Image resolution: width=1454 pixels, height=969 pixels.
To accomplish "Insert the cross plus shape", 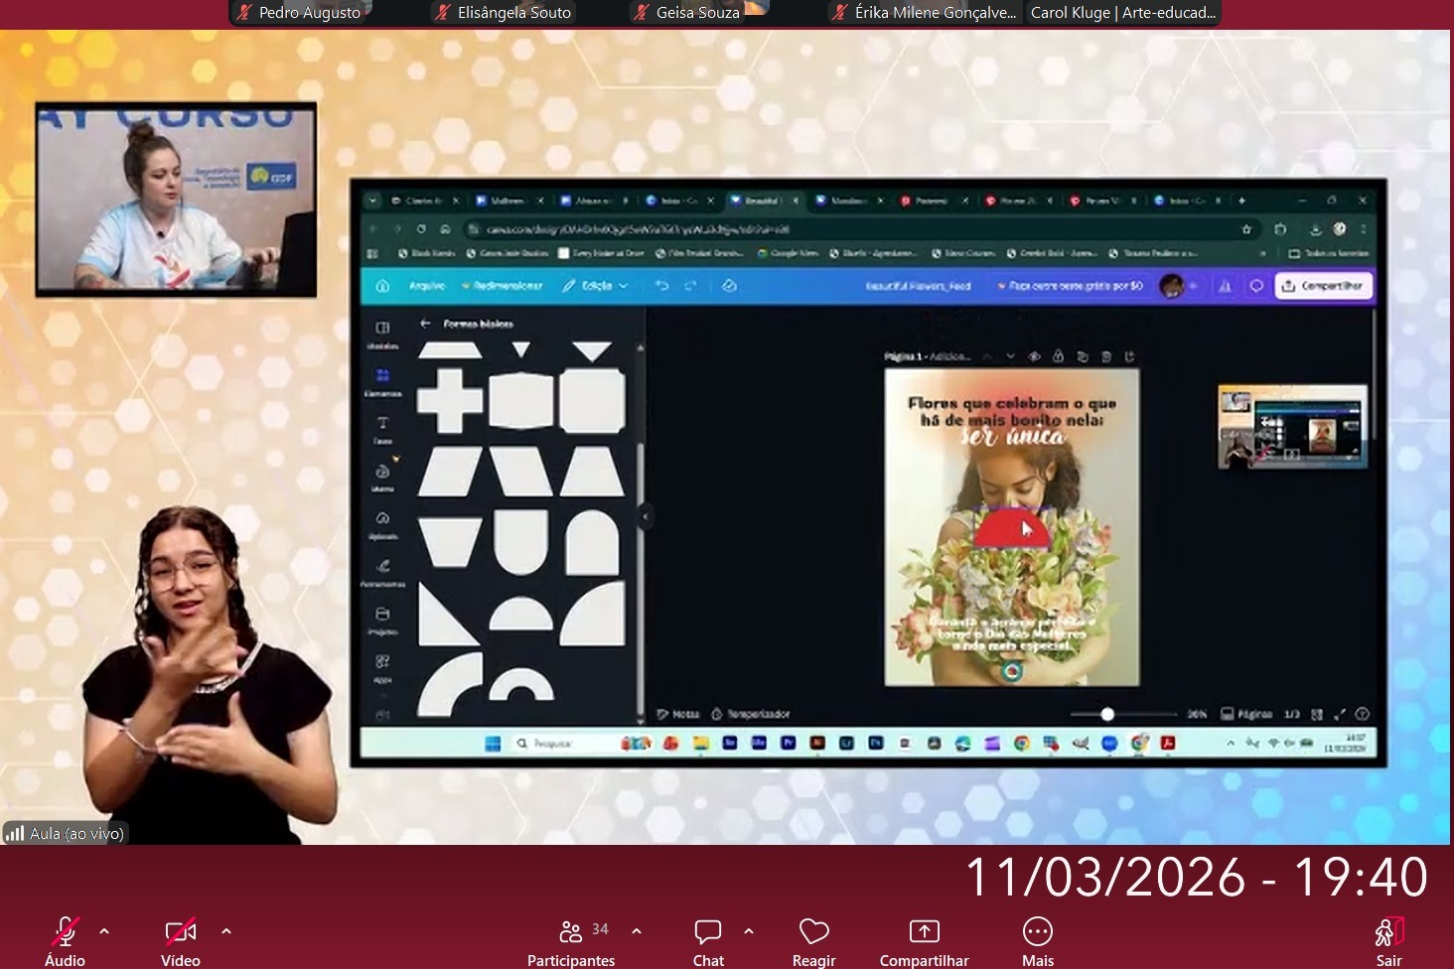I will 450,401.
